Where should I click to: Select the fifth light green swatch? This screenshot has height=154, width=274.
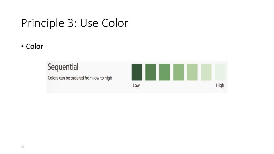192,72
